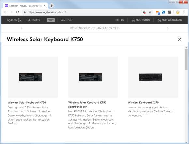Open MEIN WARENKORB shopping cart
The image size is (189, 144).
(x=170, y=20)
